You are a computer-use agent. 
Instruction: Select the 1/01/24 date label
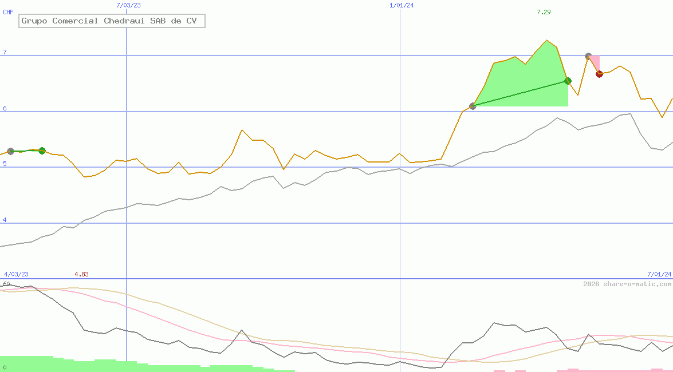[402, 5]
